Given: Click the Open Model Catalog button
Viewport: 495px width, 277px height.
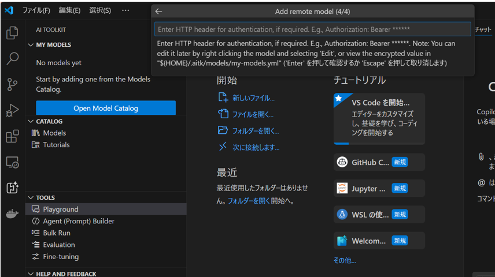Looking at the screenshot, I should click(x=106, y=108).
